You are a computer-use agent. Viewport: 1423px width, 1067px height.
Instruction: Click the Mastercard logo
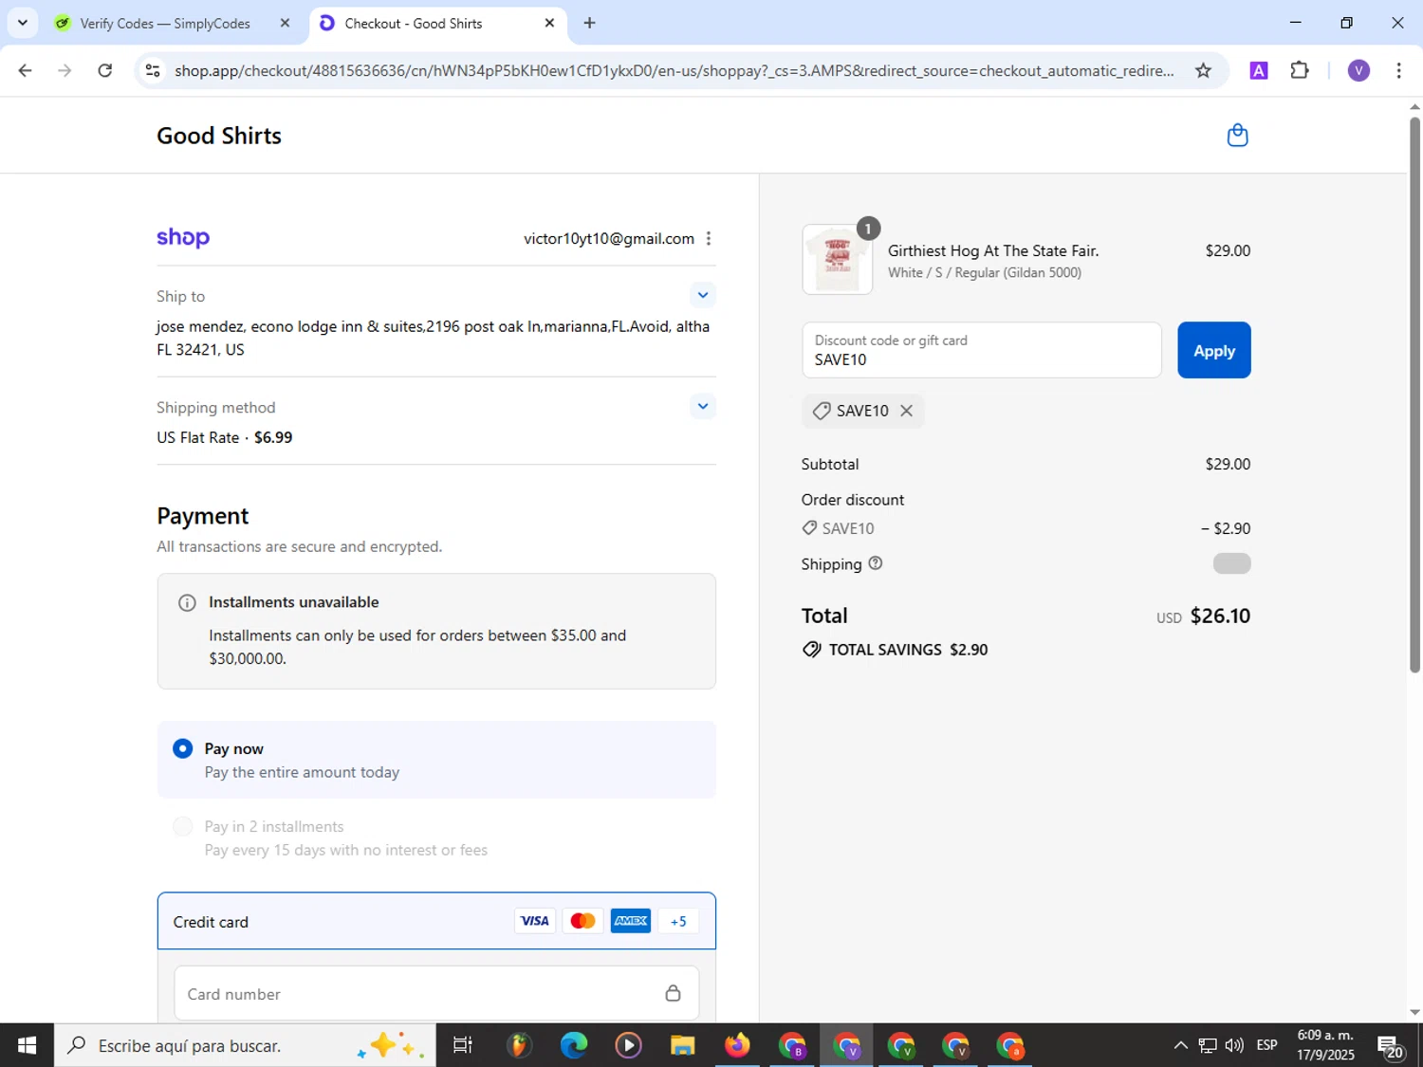click(582, 921)
